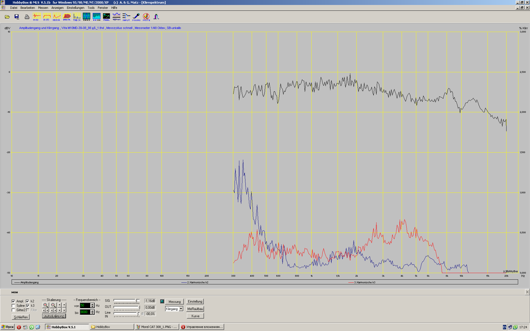Save the measurement with the floppy disk icon

[x=17, y=17]
